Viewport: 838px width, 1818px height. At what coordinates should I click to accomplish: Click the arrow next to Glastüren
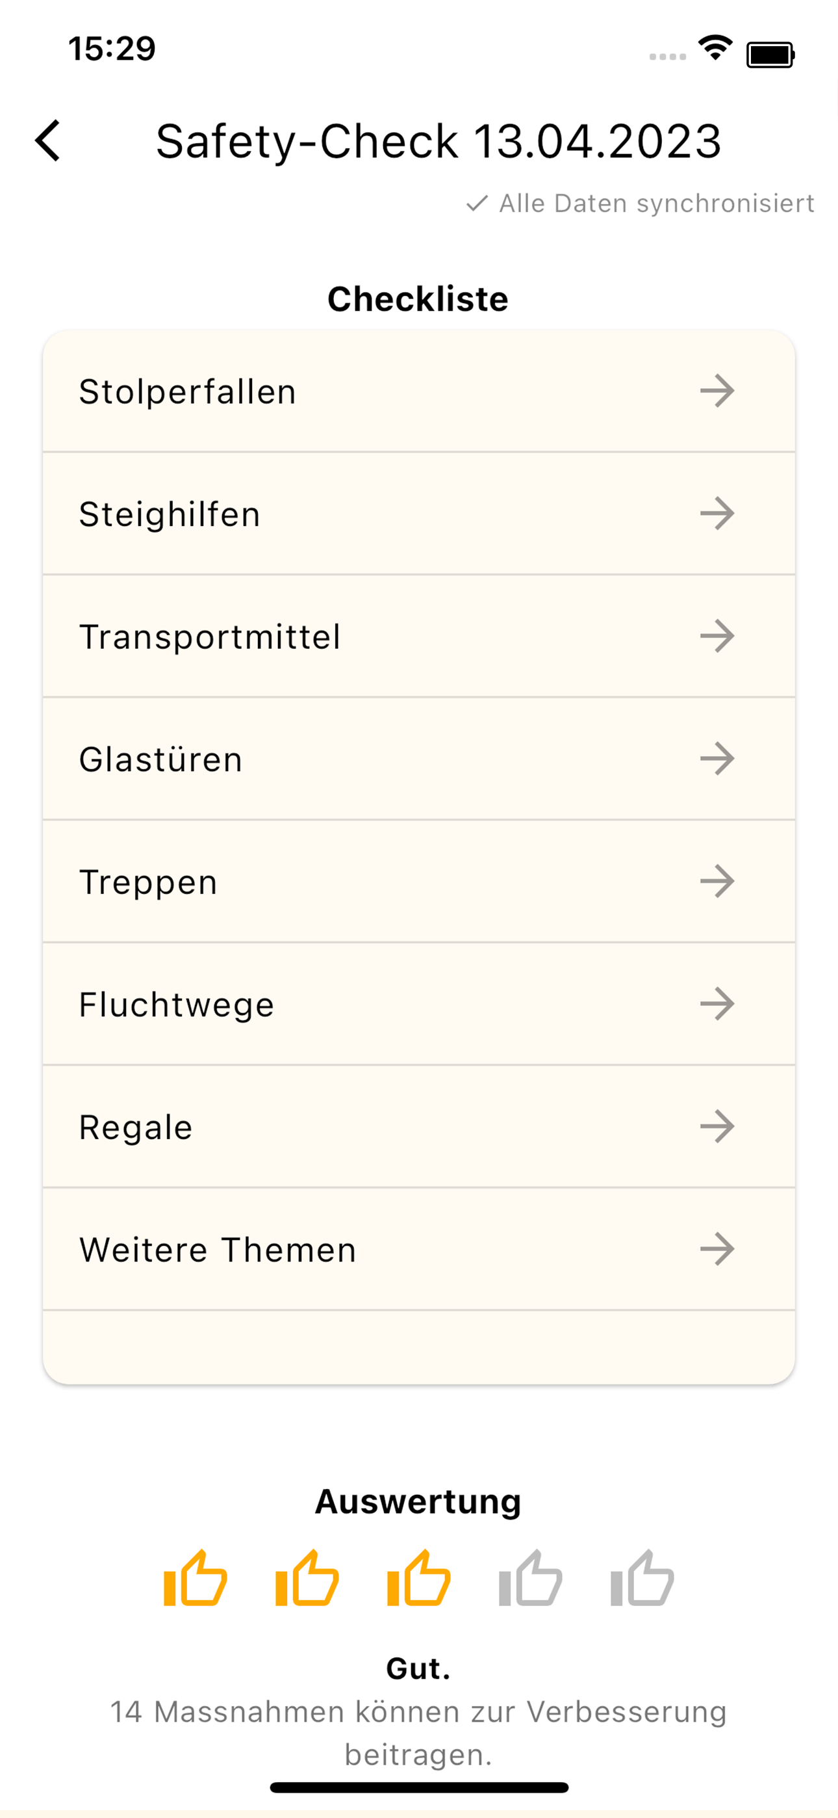coord(717,759)
